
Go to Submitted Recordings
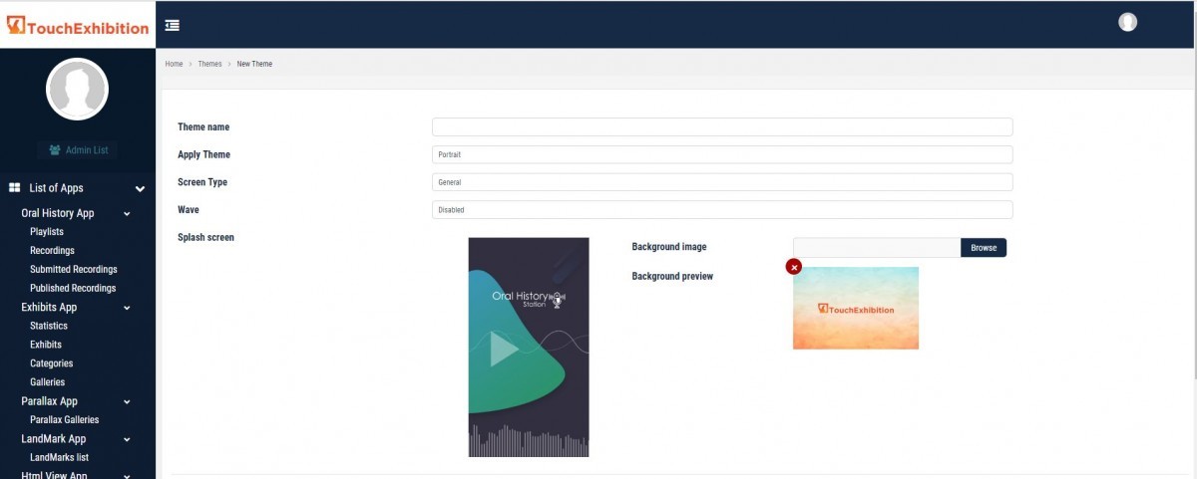click(x=73, y=270)
